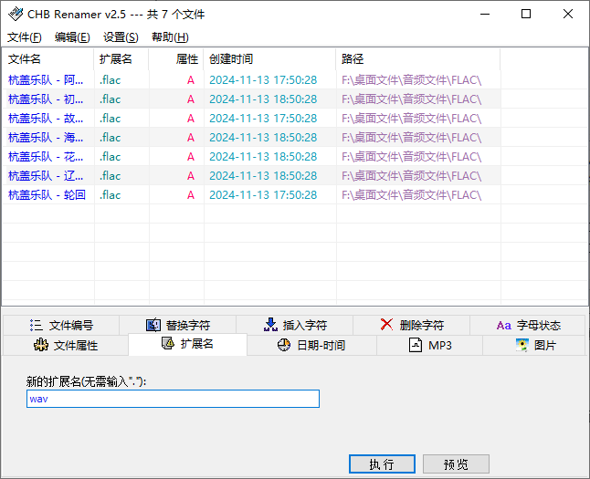
Task: Click the 新的扩展名 field label
Action: pos(86,381)
